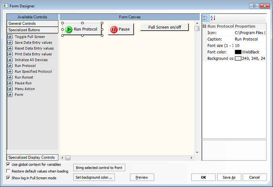
Task: Click the black Font color swatch
Action: point(238,52)
